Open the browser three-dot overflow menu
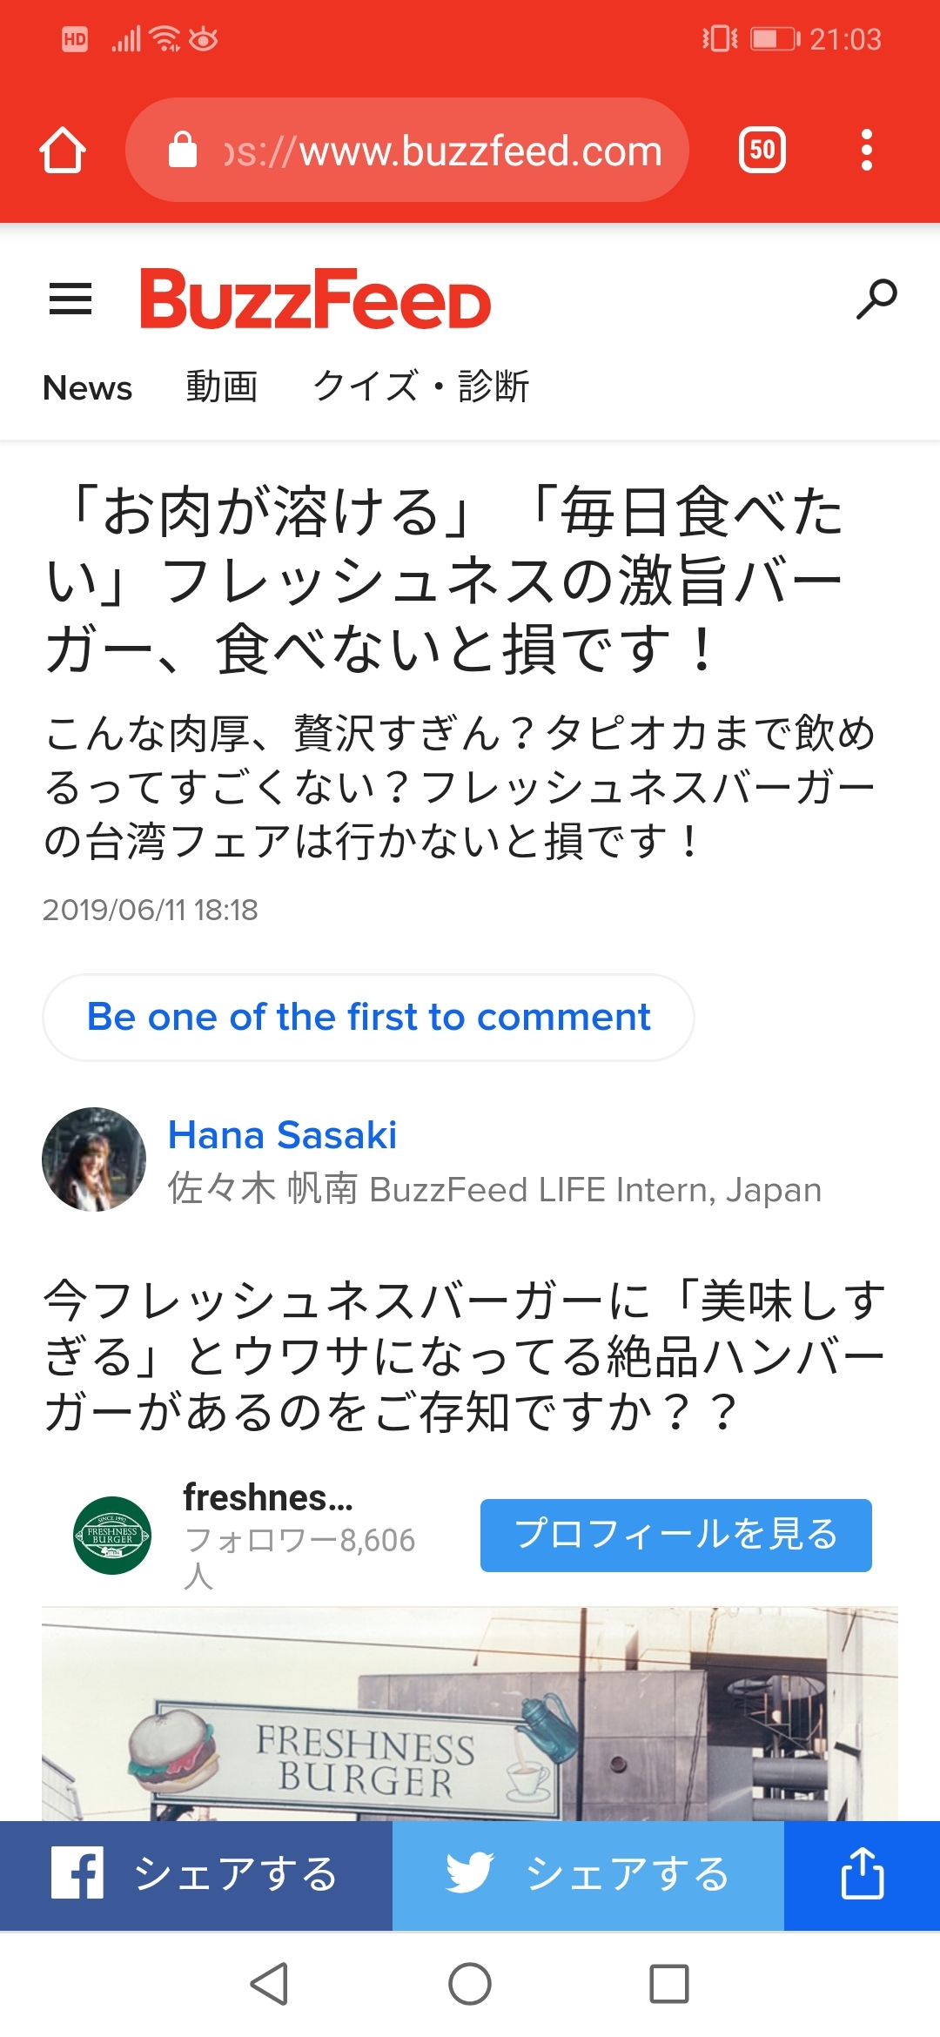This screenshot has width=940, height=2037. pyautogui.click(x=866, y=151)
